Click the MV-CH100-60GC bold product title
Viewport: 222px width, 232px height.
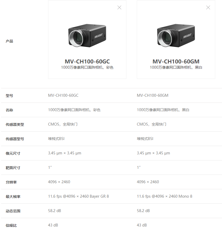click(87, 61)
